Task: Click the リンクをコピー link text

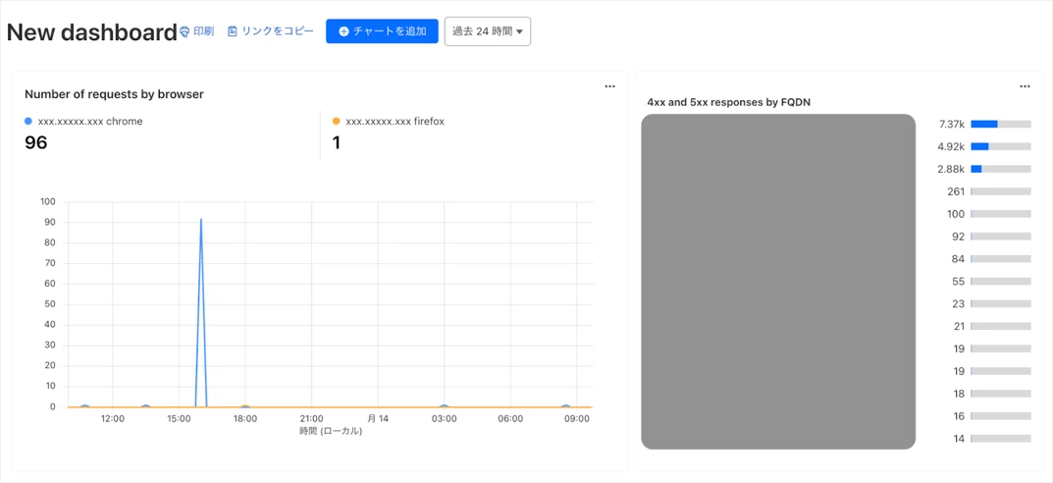Action: [278, 31]
